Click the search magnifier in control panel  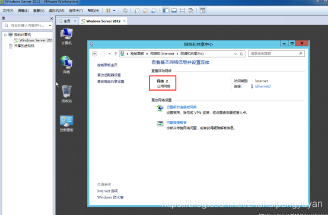[x=301, y=54]
